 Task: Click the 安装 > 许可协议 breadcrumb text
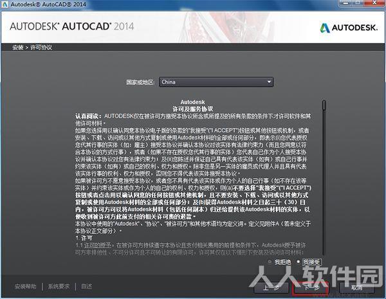click(x=32, y=47)
